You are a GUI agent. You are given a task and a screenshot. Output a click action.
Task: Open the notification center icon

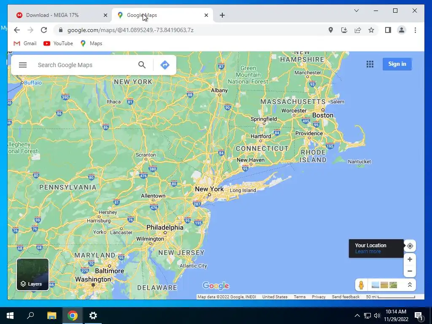point(419,316)
